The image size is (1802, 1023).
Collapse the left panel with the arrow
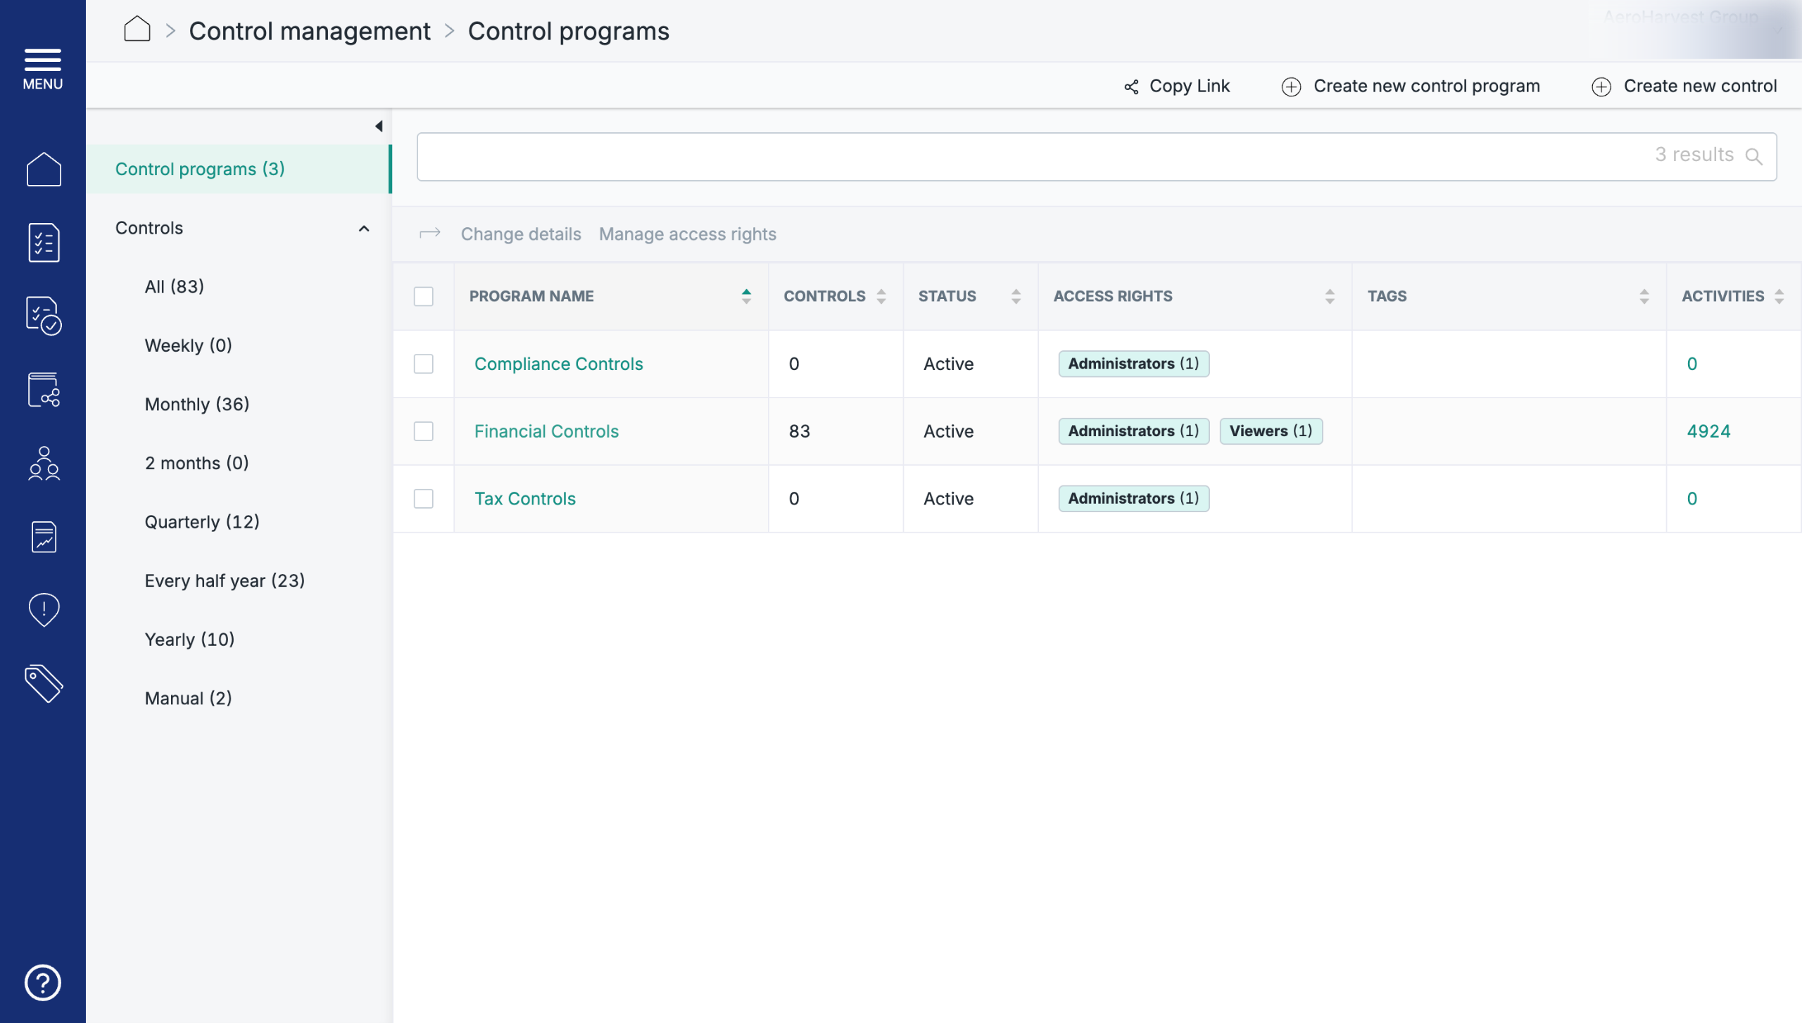click(x=379, y=127)
